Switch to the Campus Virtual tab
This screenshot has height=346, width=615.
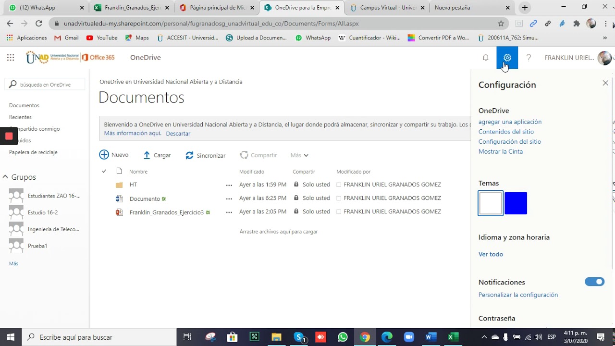click(x=388, y=8)
